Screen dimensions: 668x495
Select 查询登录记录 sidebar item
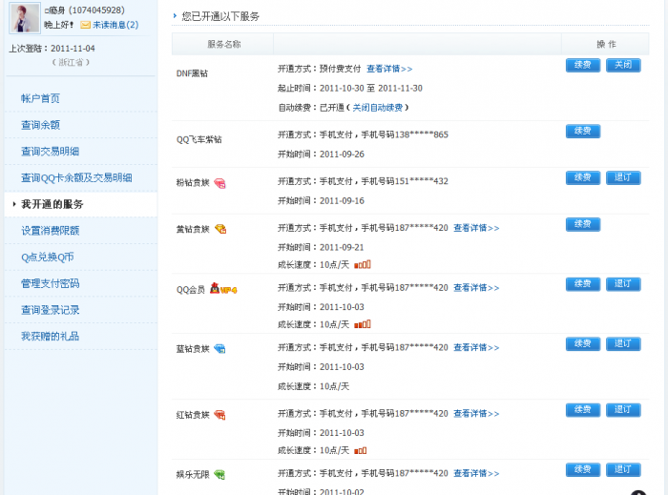point(51,310)
